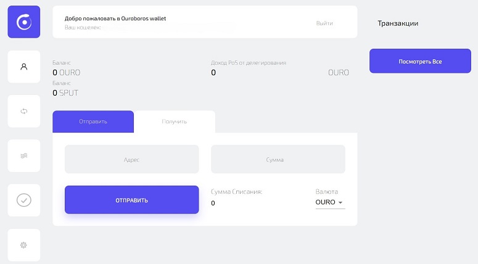This screenshot has height=264, width=478.
Task: Click the Транзакции heading
Action: [398, 23]
